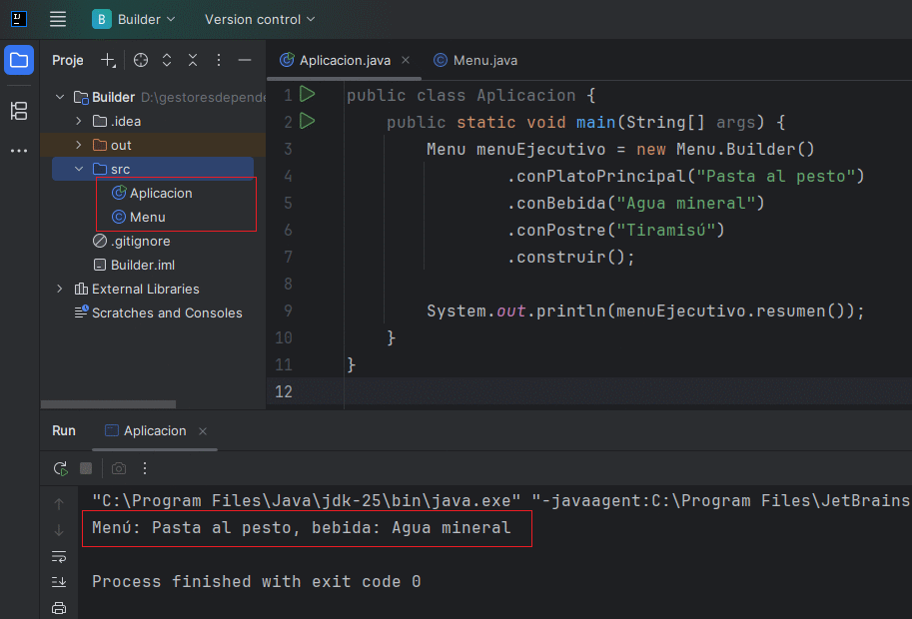Click the Project panel horizontal scrollbar
This screenshot has height=619, width=912.
coord(108,404)
